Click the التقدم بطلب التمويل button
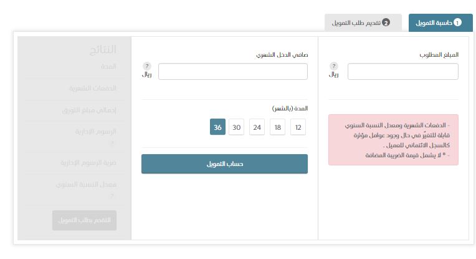 [84, 220]
